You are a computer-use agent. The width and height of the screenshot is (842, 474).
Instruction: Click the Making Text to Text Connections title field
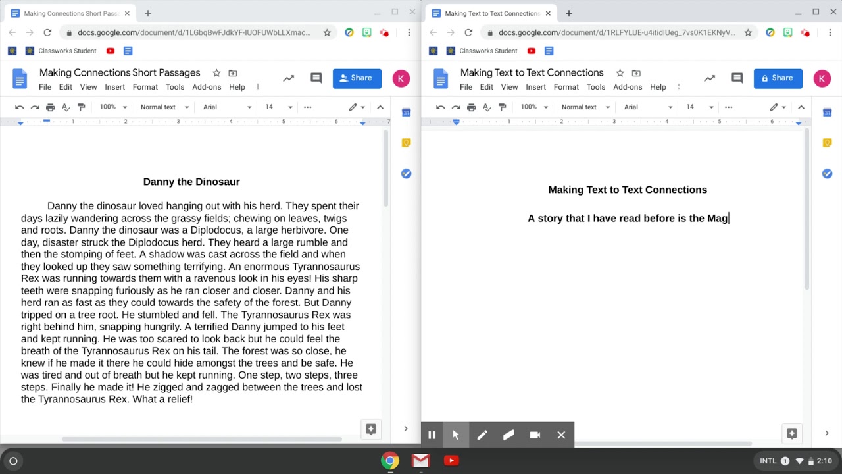tap(532, 73)
